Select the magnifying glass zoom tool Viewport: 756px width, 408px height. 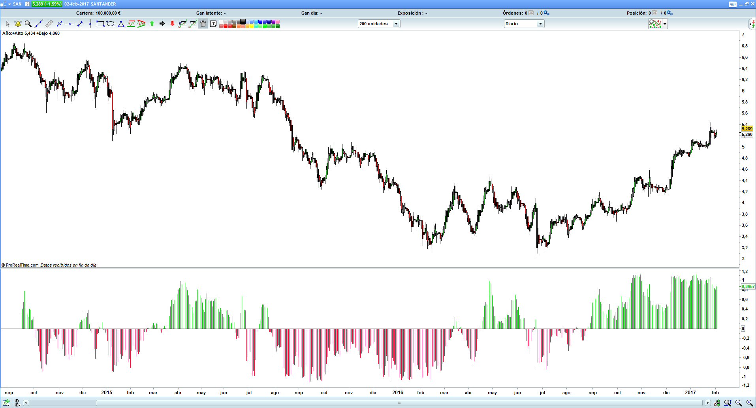(x=28, y=24)
